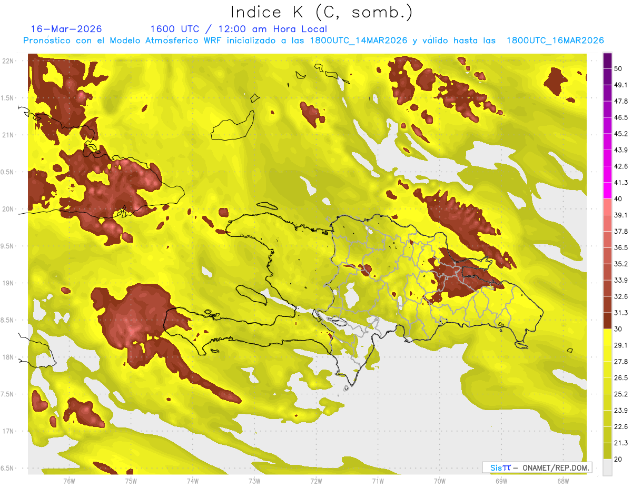Click the colorbar value '40'

point(618,199)
